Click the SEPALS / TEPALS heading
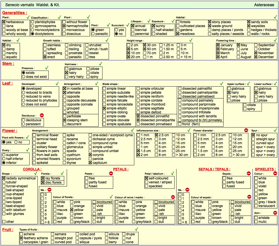This screenshot has height=246, width=279. [215, 169]
